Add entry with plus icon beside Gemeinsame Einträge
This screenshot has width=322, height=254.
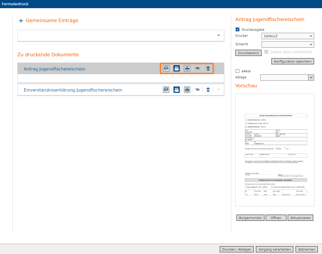click(x=21, y=21)
